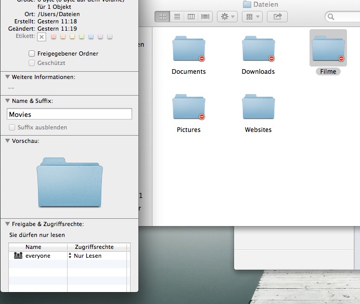This screenshot has height=304, width=360.
Task: Switch Finder to Cover Flow view
Action: point(205,17)
